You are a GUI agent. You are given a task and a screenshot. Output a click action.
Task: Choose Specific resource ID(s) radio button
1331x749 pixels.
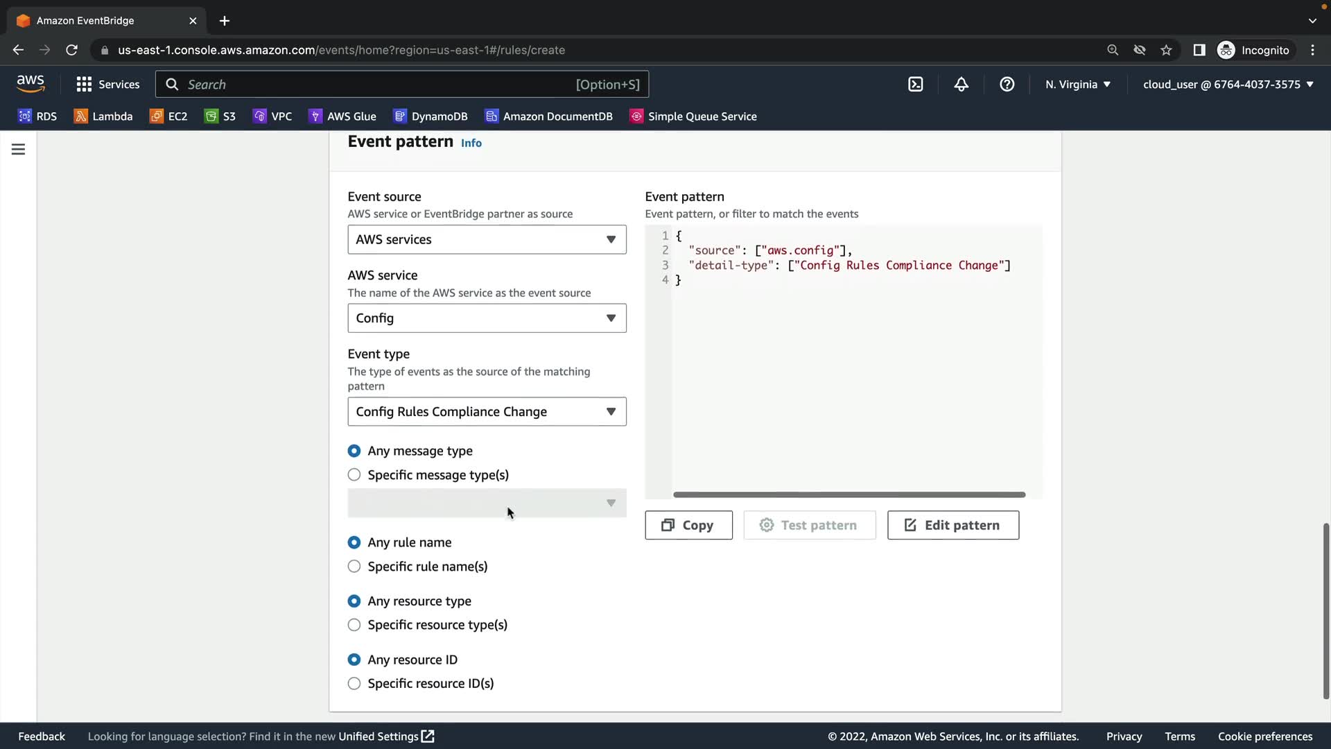click(x=354, y=684)
